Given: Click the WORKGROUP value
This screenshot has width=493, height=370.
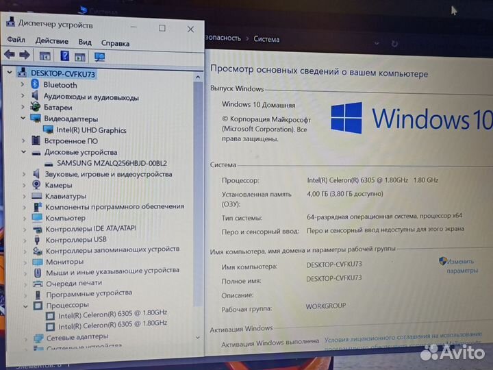Looking at the screenshot, I should (326, 306).
